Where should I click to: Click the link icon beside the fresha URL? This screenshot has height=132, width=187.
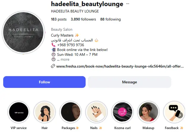(53, 66)
